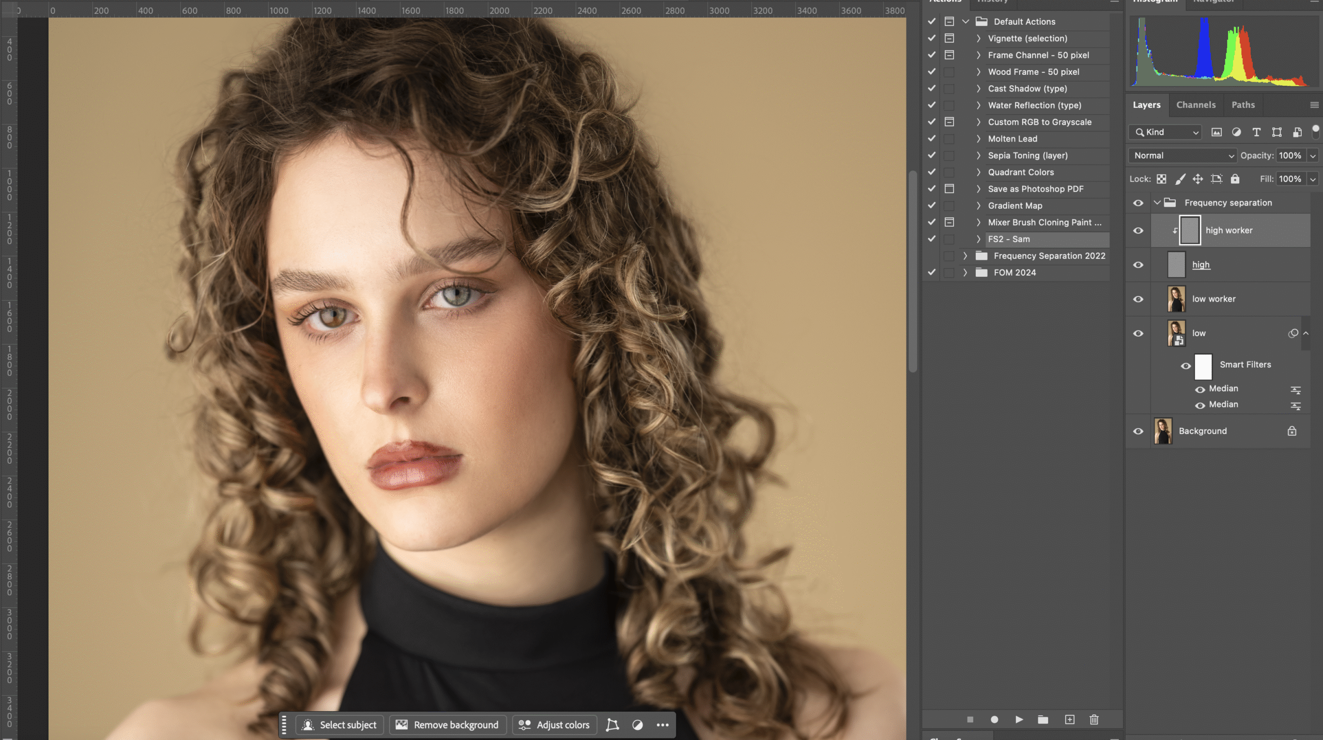Click the Delete action trash icon
The height and width of the screenshot is (740, 1323).
tap(1094, 719)
